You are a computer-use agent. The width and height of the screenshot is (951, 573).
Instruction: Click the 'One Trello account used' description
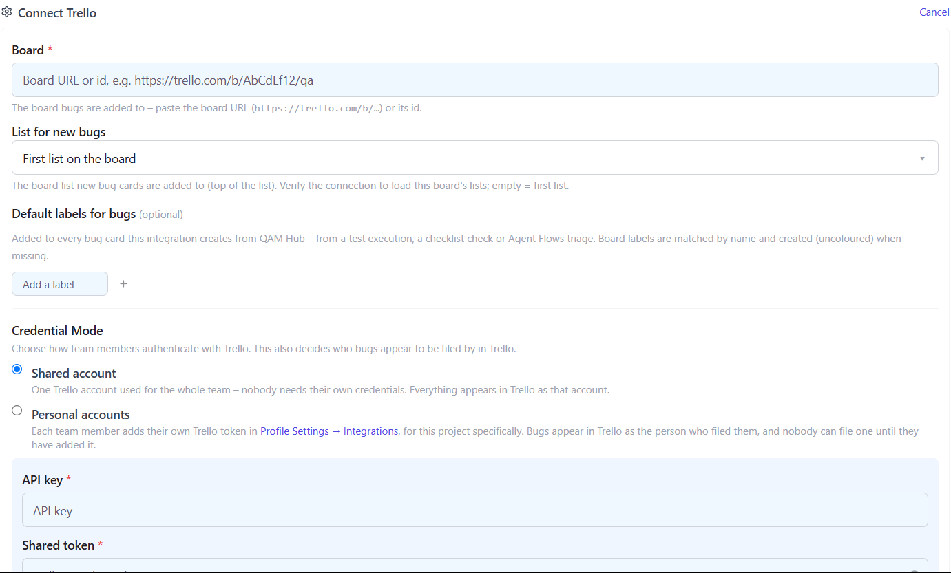321,390
